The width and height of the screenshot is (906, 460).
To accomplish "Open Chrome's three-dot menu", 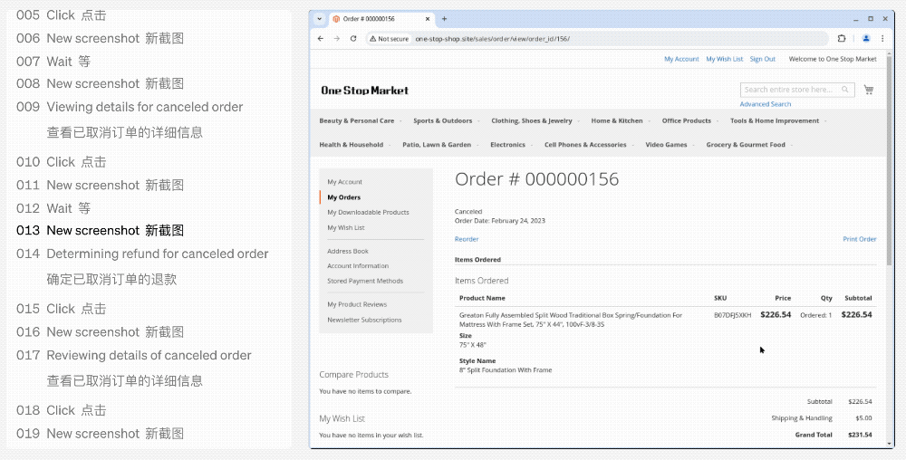I will click(883, 39).
